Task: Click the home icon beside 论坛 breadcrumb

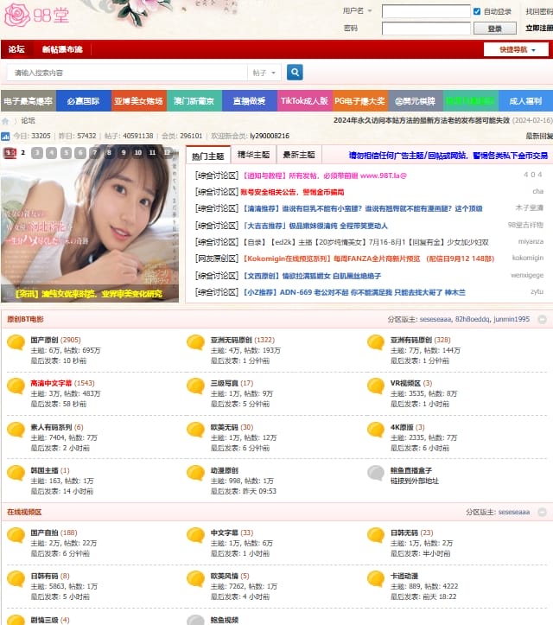Action: pos(7,121)
